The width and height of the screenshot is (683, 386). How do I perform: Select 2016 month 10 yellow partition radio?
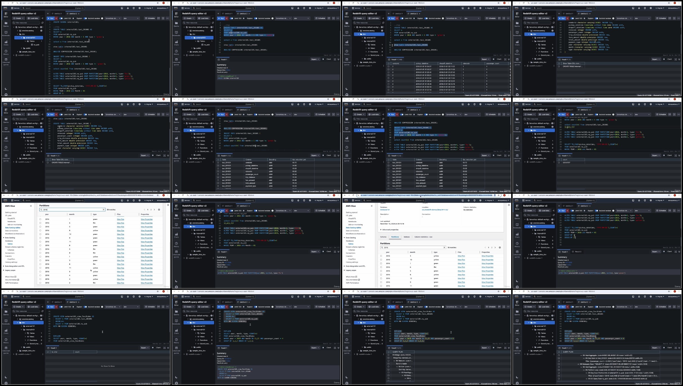[x=381, y=260]
